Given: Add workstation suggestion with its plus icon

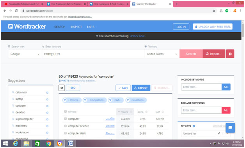Looking at the screenshot, I should [x=47, y=133].
